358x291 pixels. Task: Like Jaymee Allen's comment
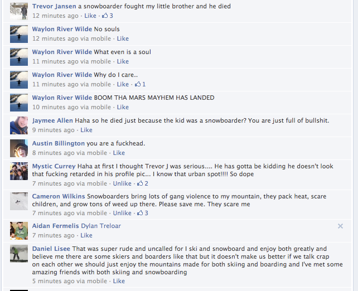point(86,130)
